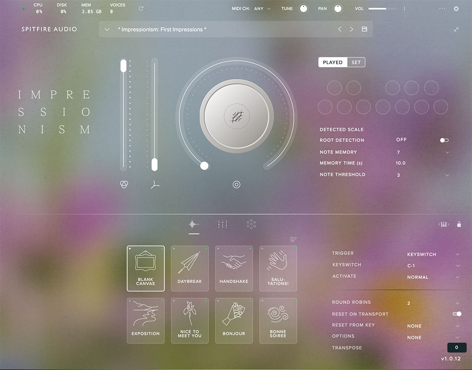472x370 pixels.
Task: Open the Reset From Key dropdown
Action: pos(458,326)
